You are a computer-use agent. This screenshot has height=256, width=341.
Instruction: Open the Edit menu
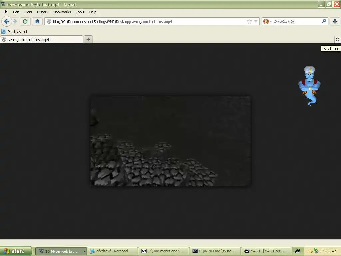tap(16, 12)
